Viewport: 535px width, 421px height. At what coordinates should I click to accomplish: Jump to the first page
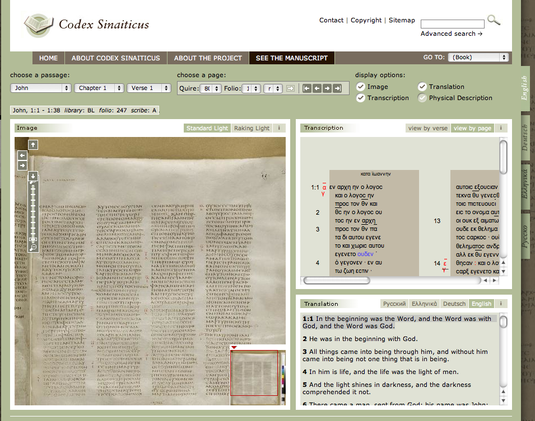pyautogui.click(x=306, y=88)
